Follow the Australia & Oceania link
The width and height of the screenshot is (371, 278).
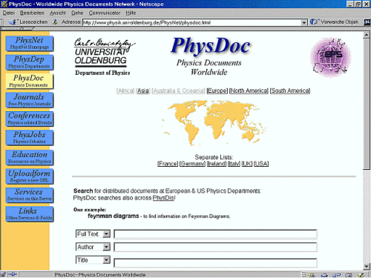pyautogui.click(x=178, y=90)
